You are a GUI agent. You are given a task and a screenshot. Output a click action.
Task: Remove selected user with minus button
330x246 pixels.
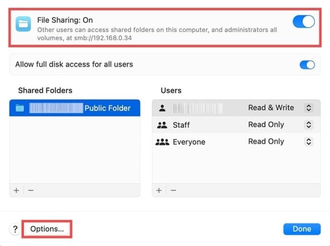pos(173,190)
